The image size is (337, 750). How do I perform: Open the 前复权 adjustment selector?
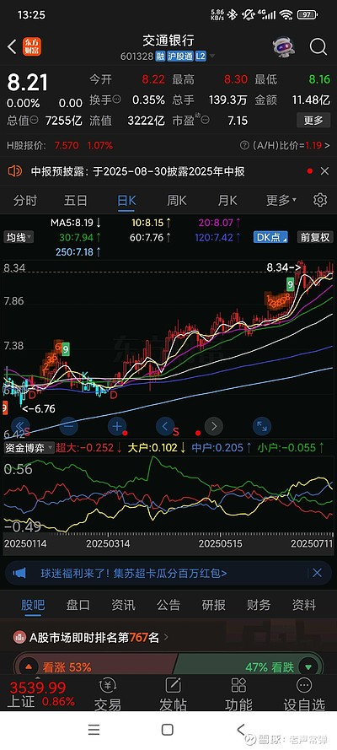point(314,237)
